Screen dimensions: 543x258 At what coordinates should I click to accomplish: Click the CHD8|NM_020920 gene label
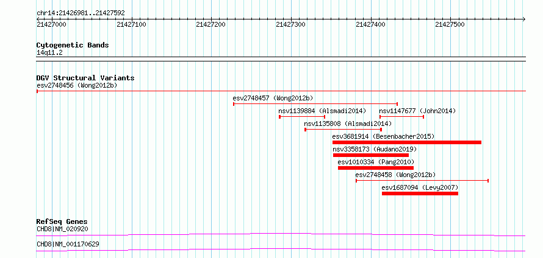[62, 229]
